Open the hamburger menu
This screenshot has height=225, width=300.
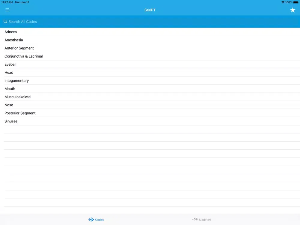point(7,10)
